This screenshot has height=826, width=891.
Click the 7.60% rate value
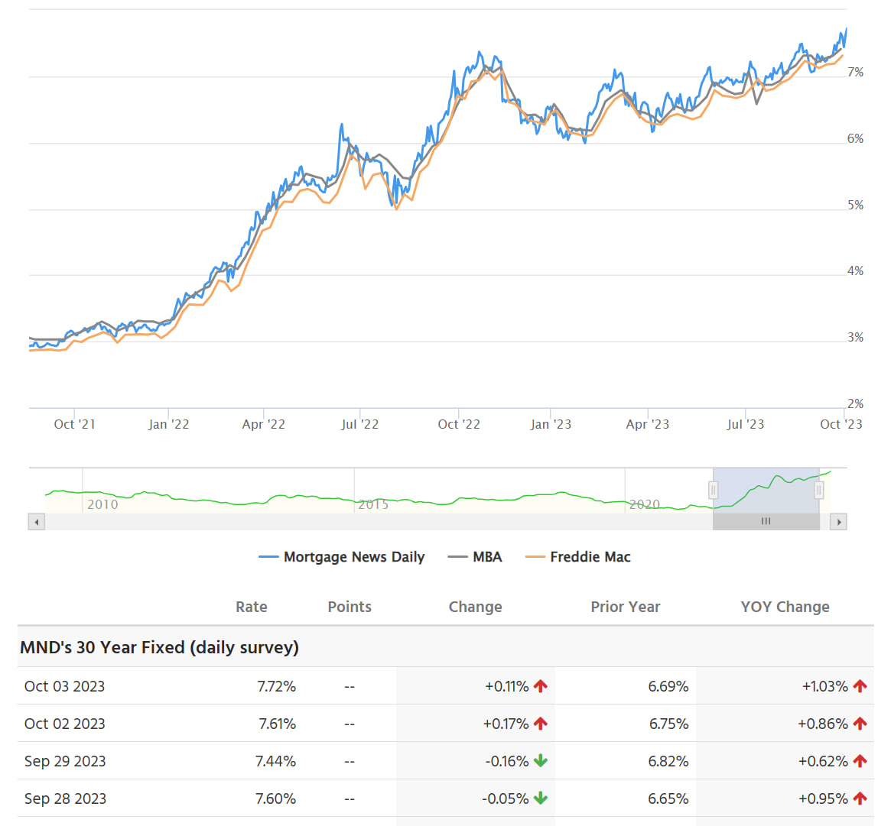[x=275, y=798]
